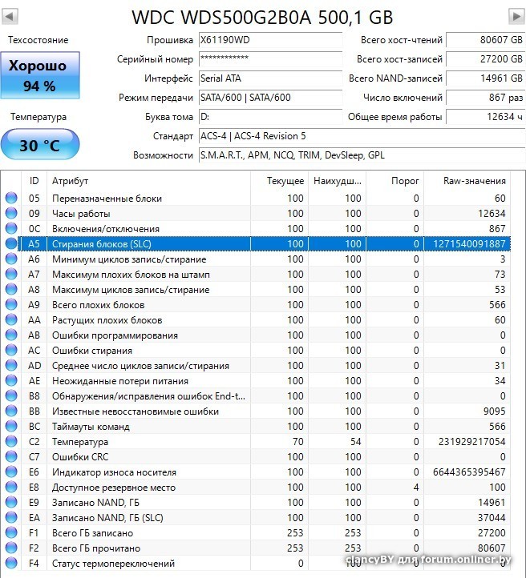This screenshot has width=530, height=578.
Task: Click the status orb for attribute 05
Action: (11, 199)
